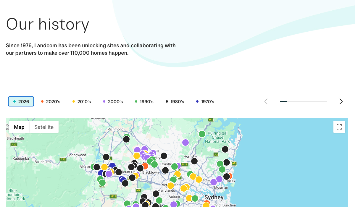This screenshot has width=355, height=207.
Task: Toggle the 2000's decade filter
Action: point(113,101)
